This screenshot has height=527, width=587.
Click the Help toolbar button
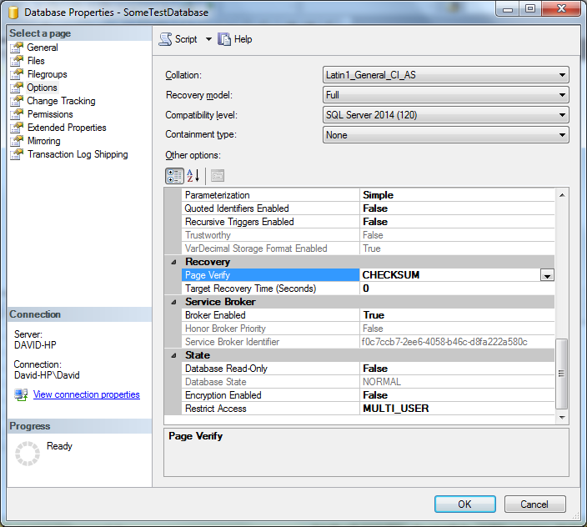pos(235,39)
